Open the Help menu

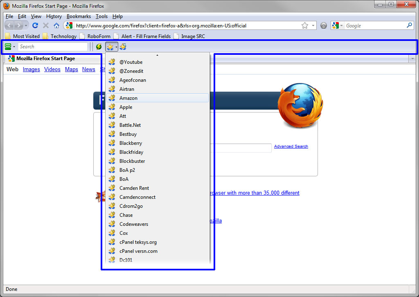coord(117,16)
